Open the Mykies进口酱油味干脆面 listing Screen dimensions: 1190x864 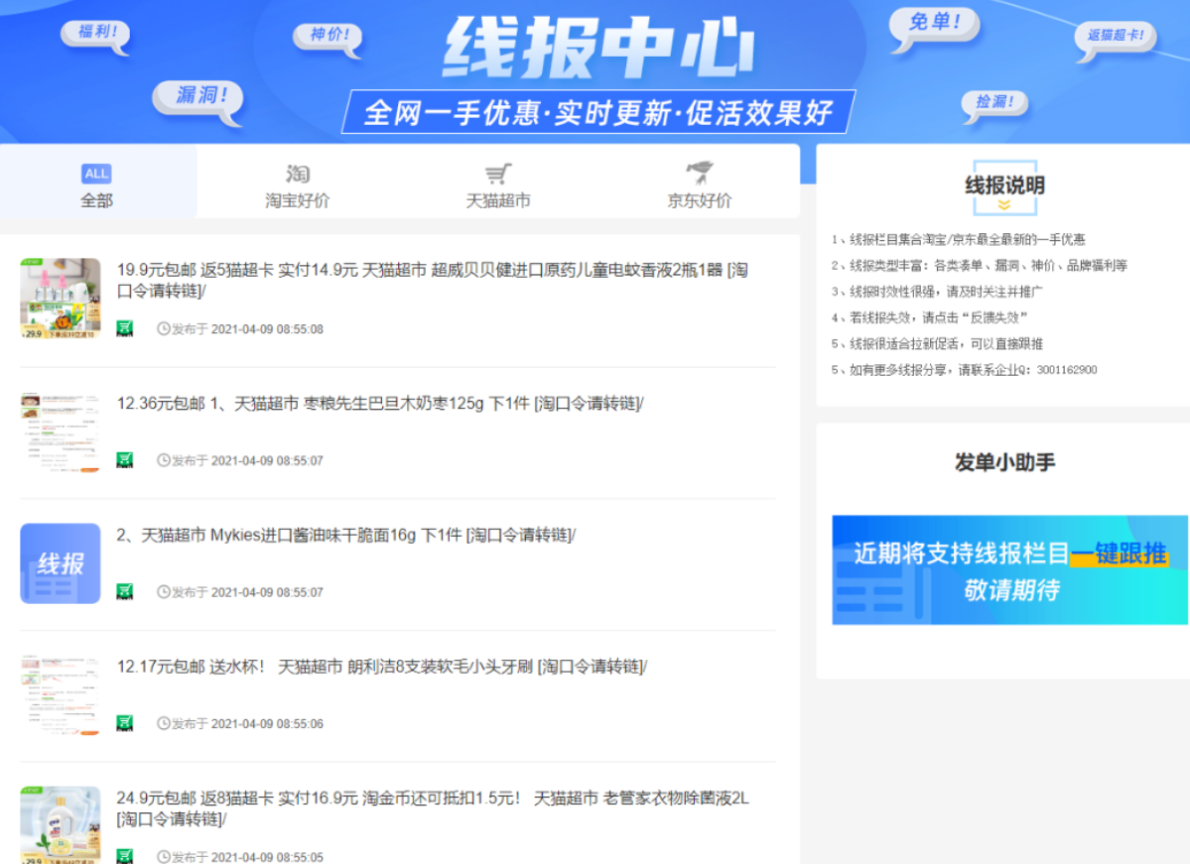(x=345, y=535)
